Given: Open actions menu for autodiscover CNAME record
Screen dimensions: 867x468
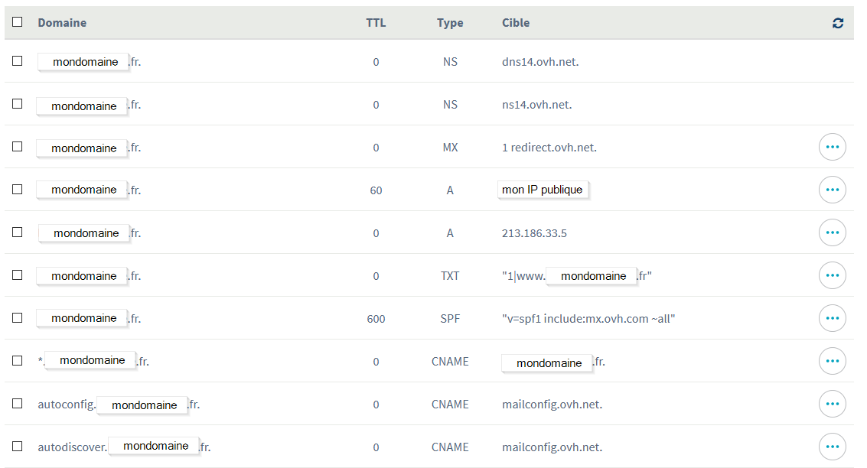Looking at the screenshot, I should coord(832,447).
